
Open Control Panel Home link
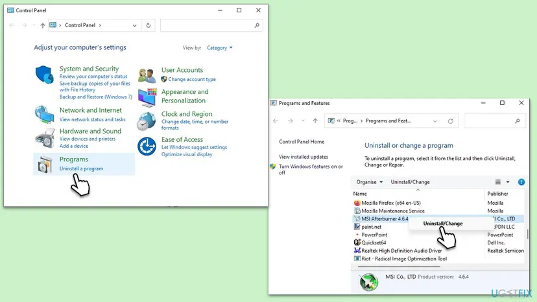tap(302, 142)
